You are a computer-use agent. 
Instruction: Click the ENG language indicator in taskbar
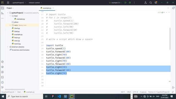coord(158,97)
